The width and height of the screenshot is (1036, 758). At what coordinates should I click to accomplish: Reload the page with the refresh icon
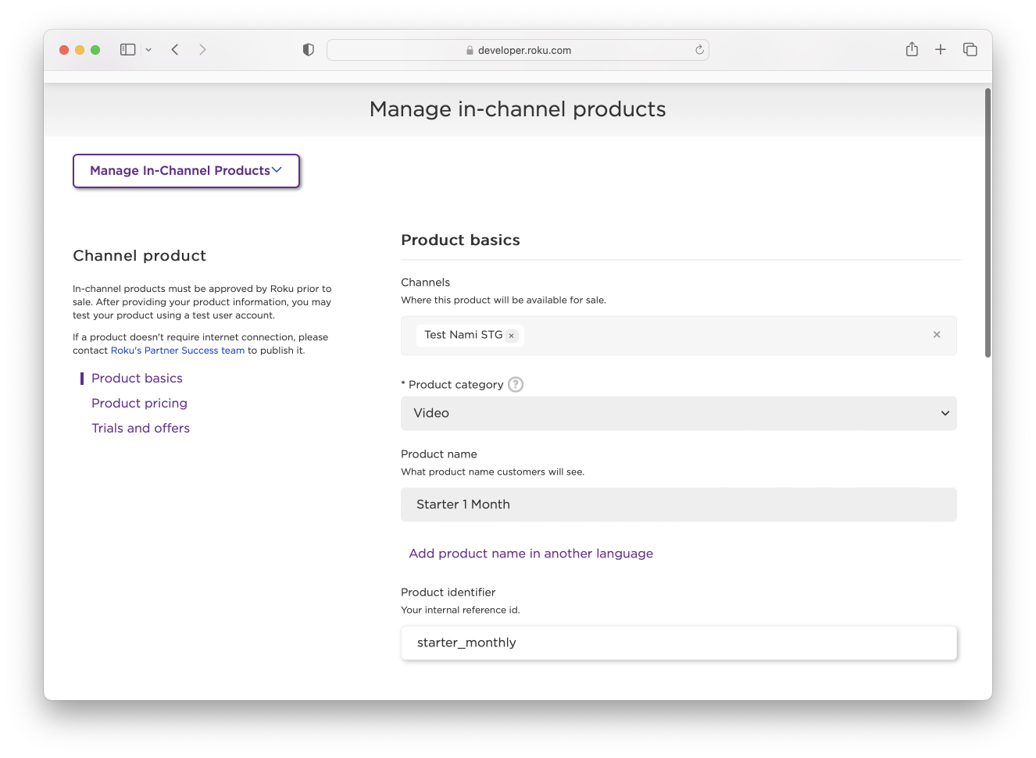(699, 50)
